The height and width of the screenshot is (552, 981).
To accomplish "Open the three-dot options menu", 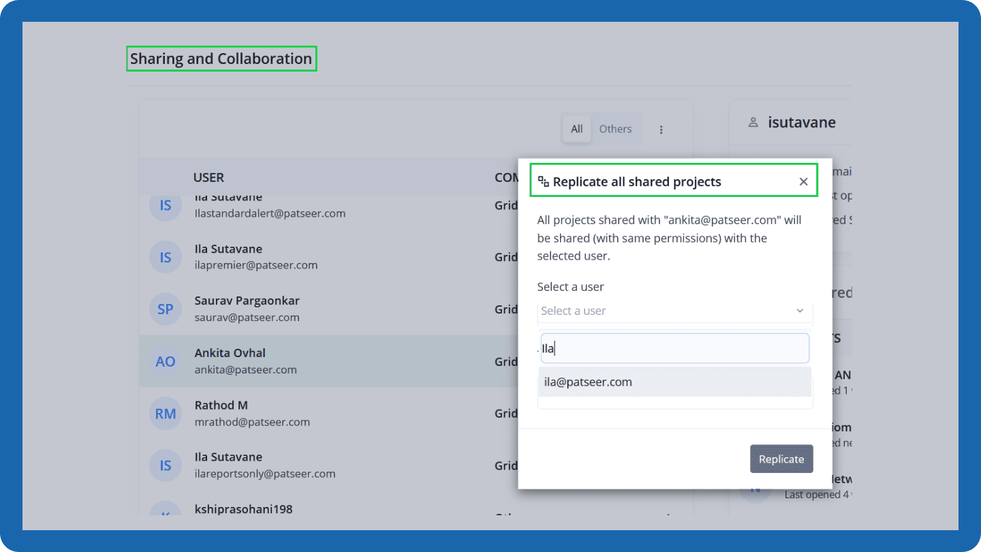I will coord(661,129).
